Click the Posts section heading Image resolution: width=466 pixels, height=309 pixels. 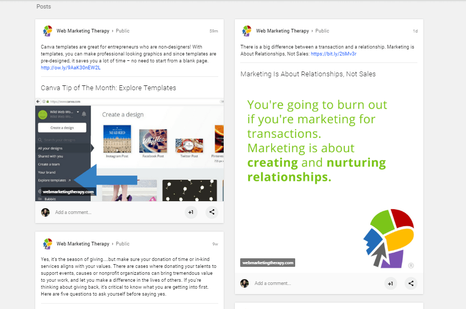(x=44, y=6)
